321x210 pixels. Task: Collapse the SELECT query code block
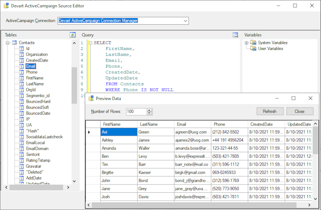point(90,43)
